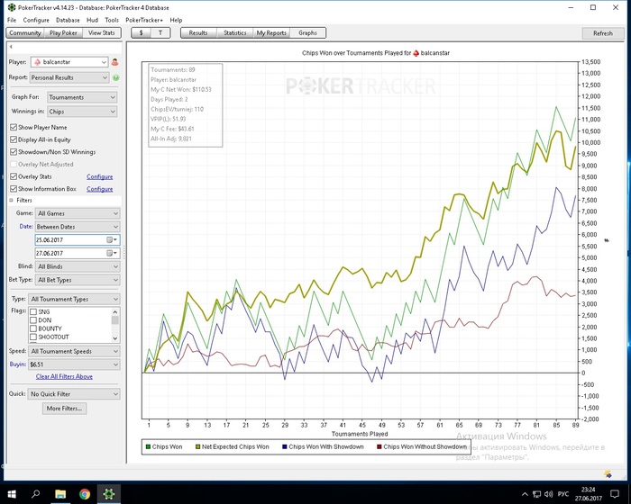Open calendar picker for 27.06.2017 end date

[x=112, y=254]
